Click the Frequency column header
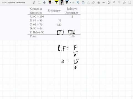This screenshot has height=99, width=133. tap(54, 11)
